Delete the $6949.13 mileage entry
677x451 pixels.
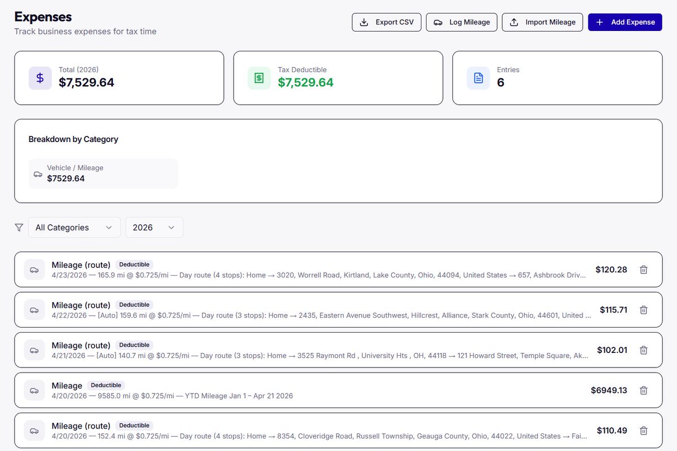point(643,390)
